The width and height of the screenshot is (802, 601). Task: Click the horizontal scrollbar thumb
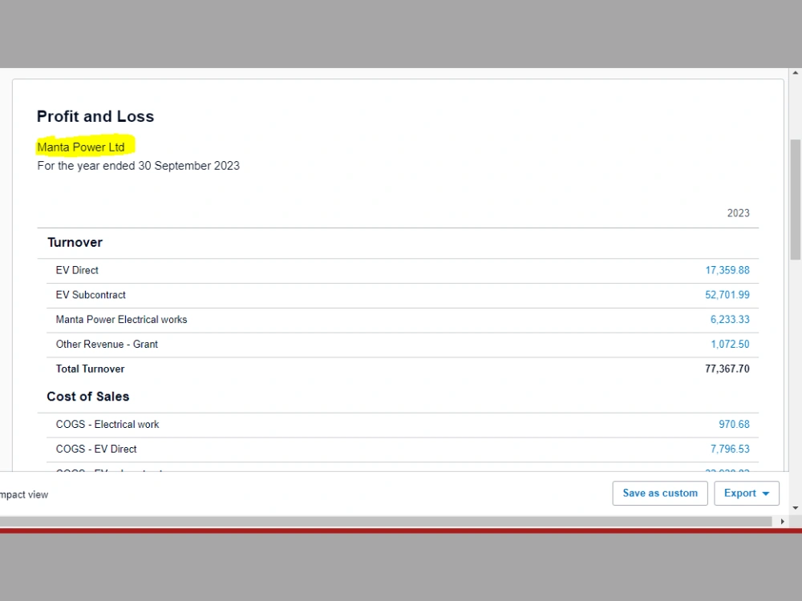[386, 522]
